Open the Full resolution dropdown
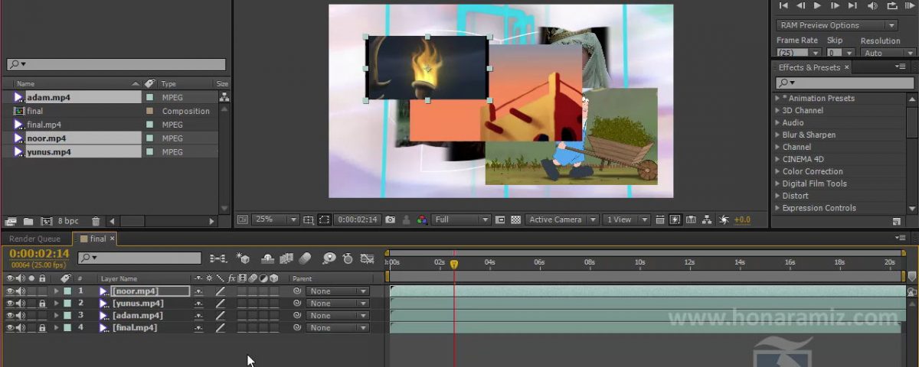The height and width of the screenshot is (367, 919). click(462, 219)
